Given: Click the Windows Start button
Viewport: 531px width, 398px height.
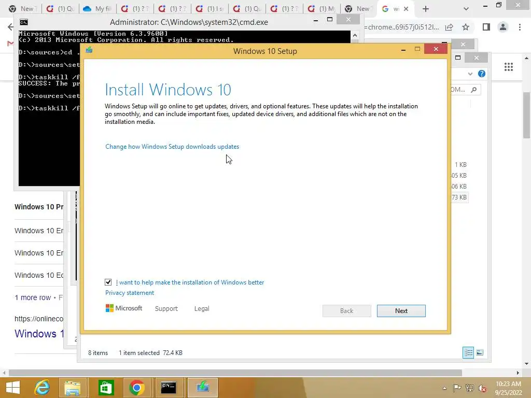Looking at the screenshot, I should pos(13,388).
